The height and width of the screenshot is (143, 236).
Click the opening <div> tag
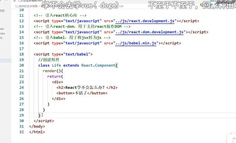[x=58, y=82]
